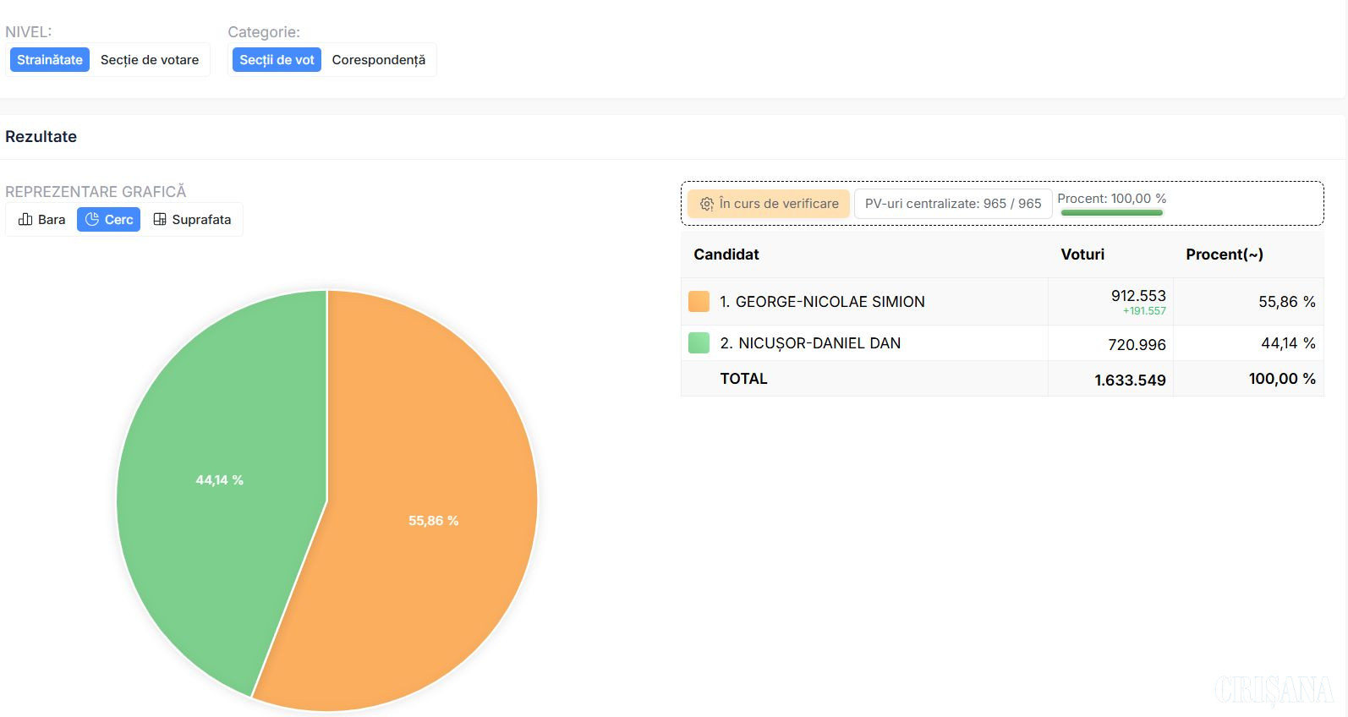Switch level to Secție de votare
The height and width of the screenshot is (717, 1348).
[x=150, y=60]
